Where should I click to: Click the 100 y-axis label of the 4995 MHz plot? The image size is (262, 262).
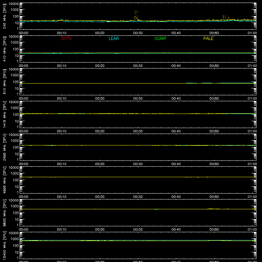click(16, 180)
